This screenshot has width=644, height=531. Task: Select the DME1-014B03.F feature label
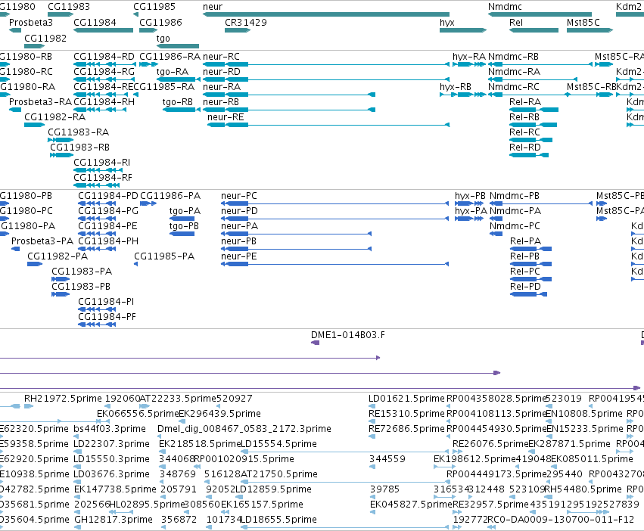[x=348, y=335]
